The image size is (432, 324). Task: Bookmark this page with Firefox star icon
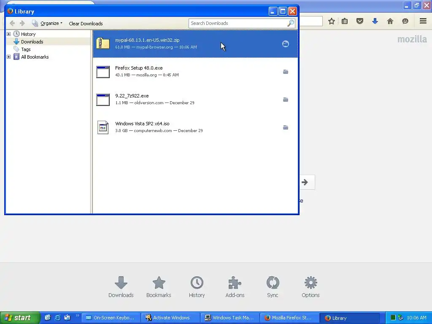point(332,21)
